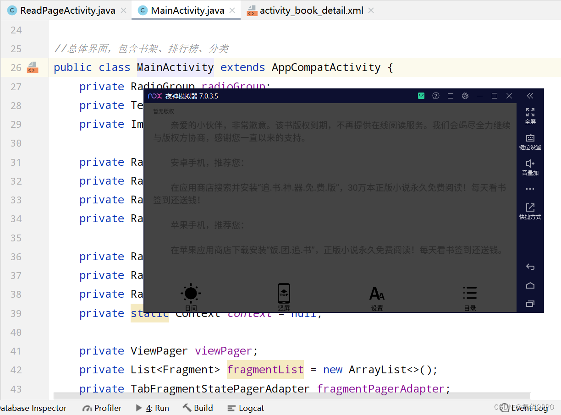Open the Nox hamburger menu in title bar
The height and width of the screenshot is (415, 561).
tap(451, 96)
